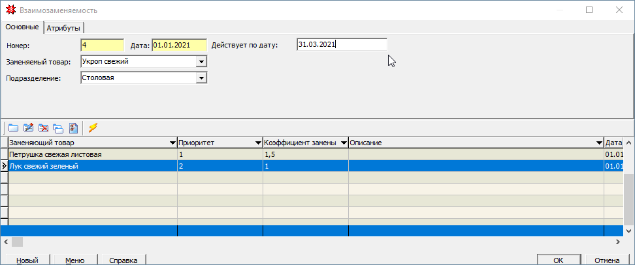Open the Приоритет column filter arrow
This screenshot has height=265, width=635.
257,143
